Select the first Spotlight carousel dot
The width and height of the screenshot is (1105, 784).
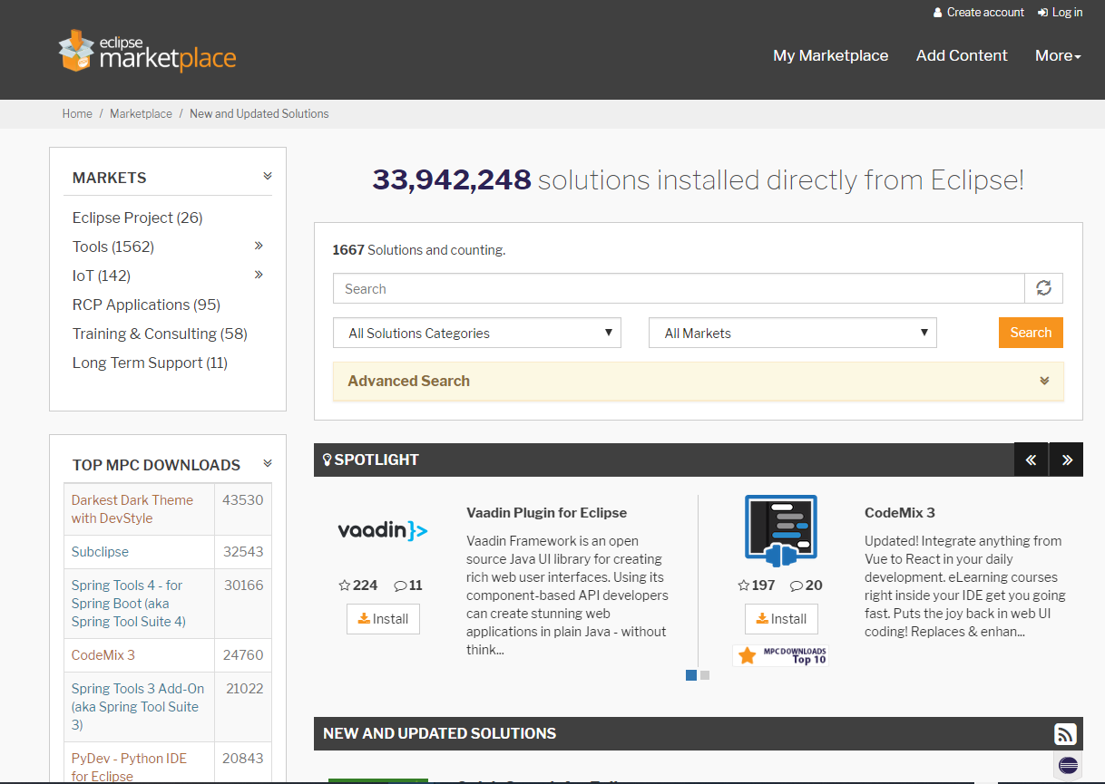click(x=691, y=675)
